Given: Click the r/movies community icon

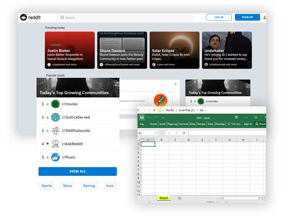Looking at the screenshot, I should tap(55, 104).
